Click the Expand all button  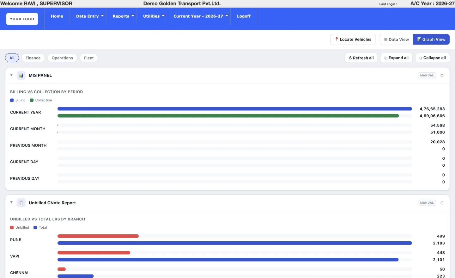point(397,58)
